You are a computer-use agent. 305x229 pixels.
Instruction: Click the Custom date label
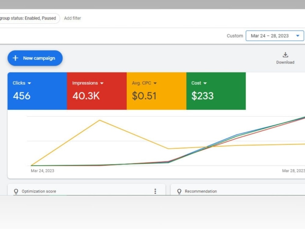click(x=235, y=36)
